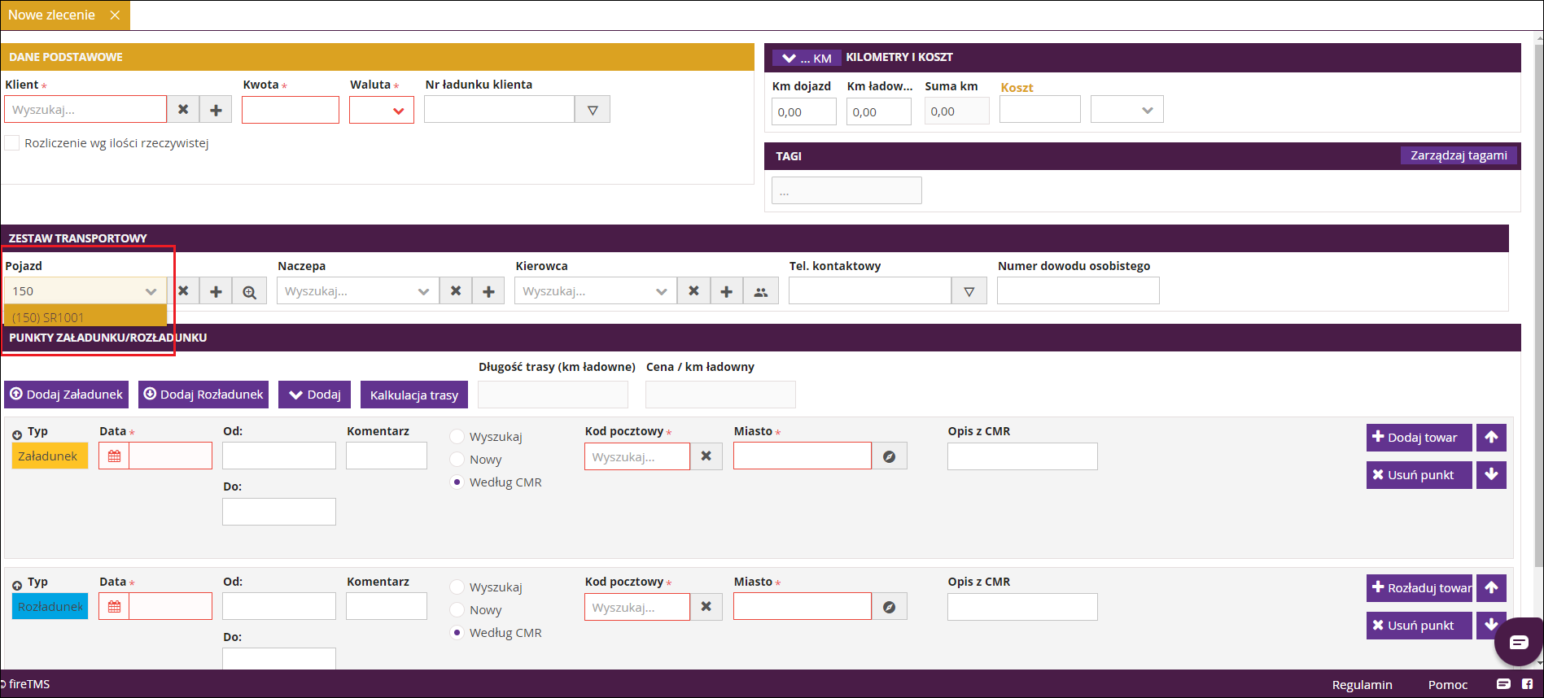The image size is (1544, 698).
Task: Open Pojazd magnifier search
Action: (249, 291)
